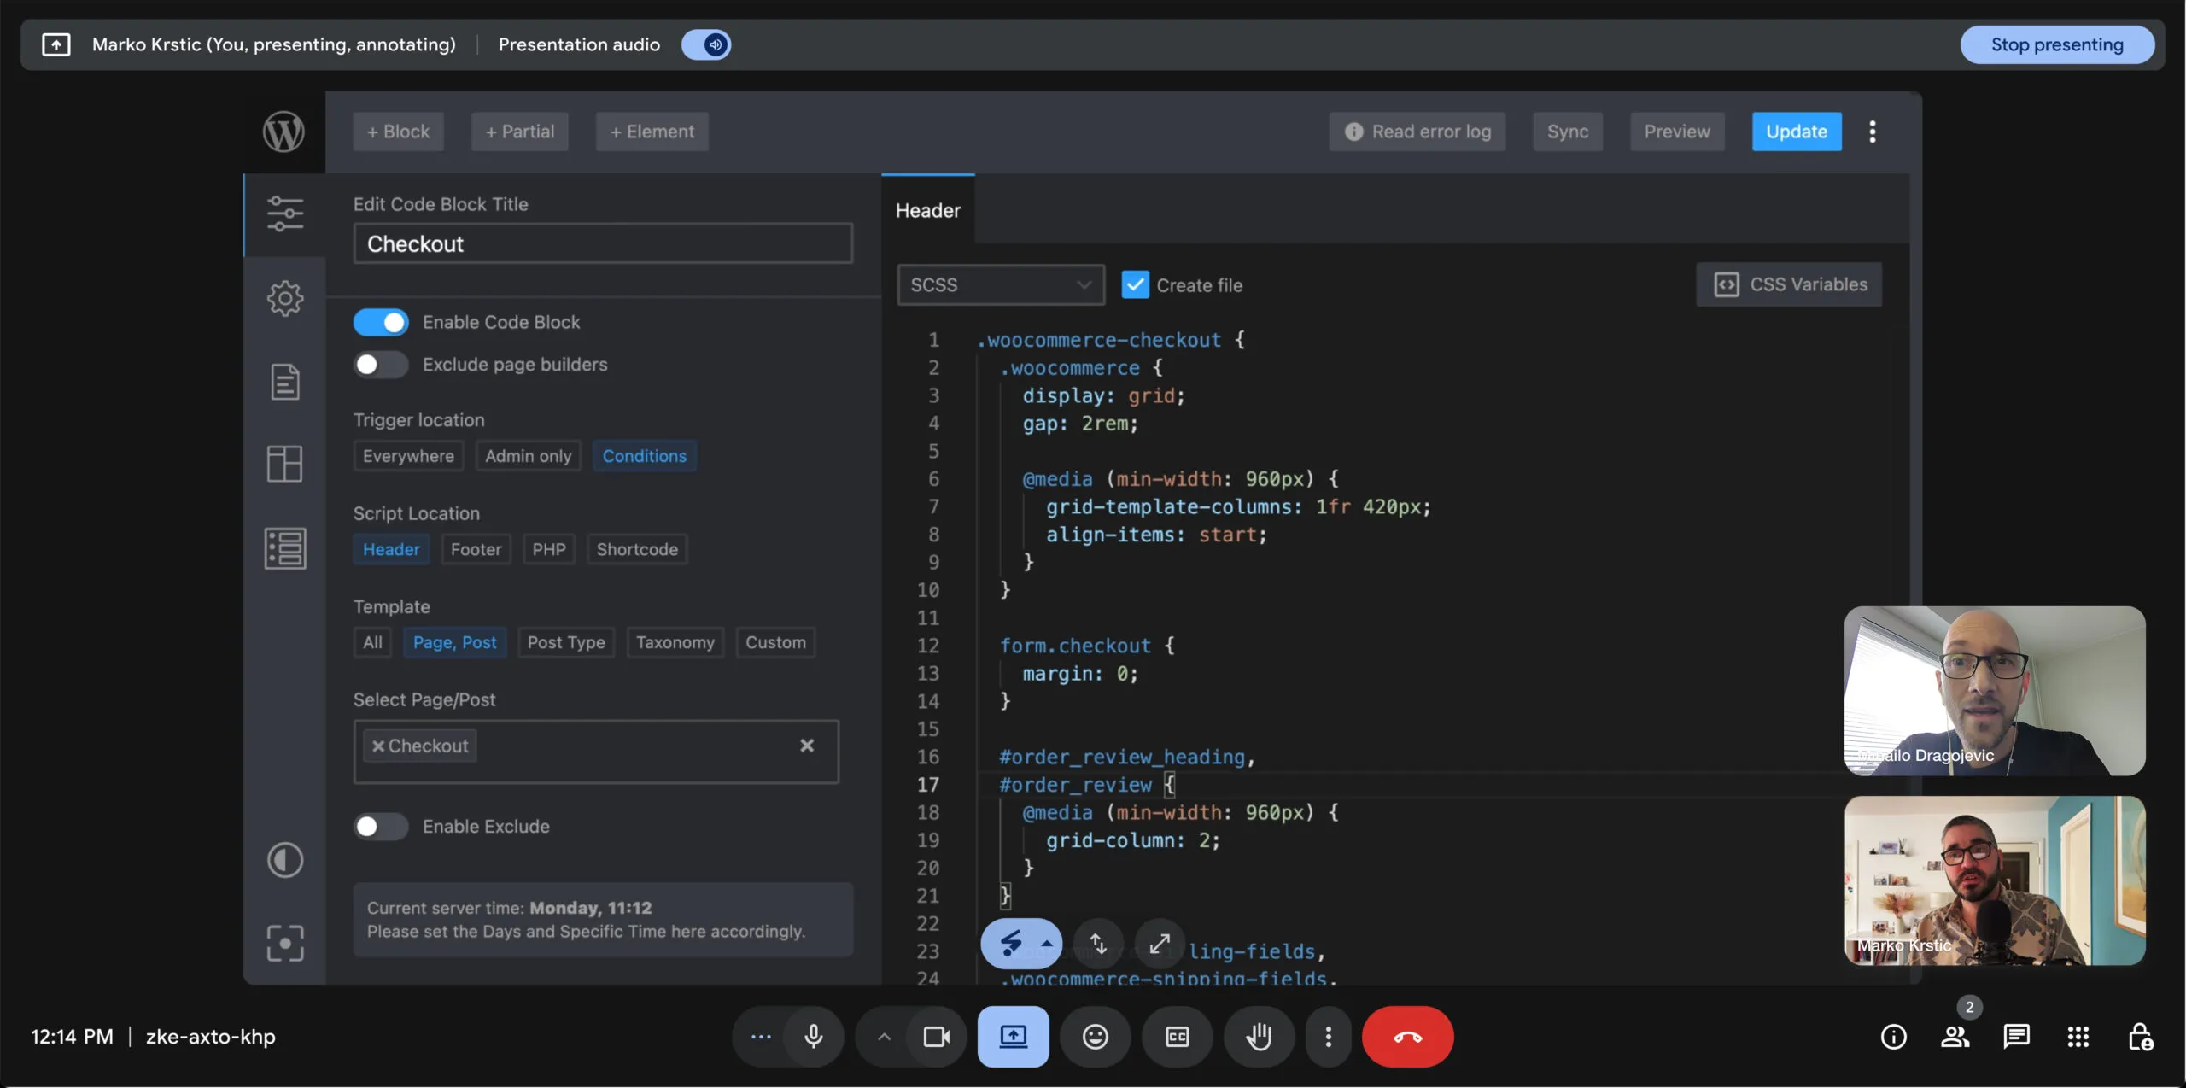Image resolution: width=2186 pixels, height=1088 pixels.
Task: Uncheck the Create file checkbox
Action: pyautogui.click(x=1135, y=284)
